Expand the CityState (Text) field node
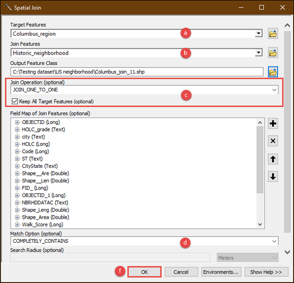This screenshot has width=294, height=283. [x=17, y=166]
